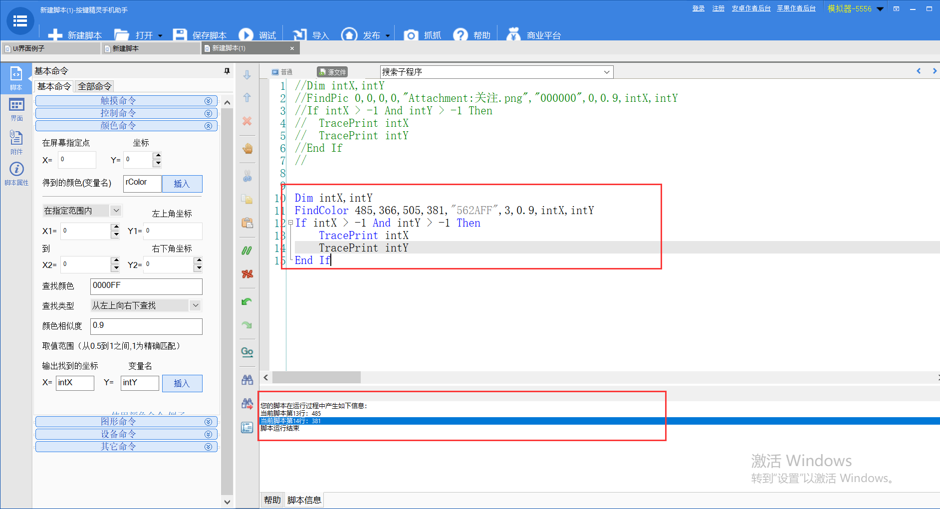Click the Go to line icon

pos(247,352)
